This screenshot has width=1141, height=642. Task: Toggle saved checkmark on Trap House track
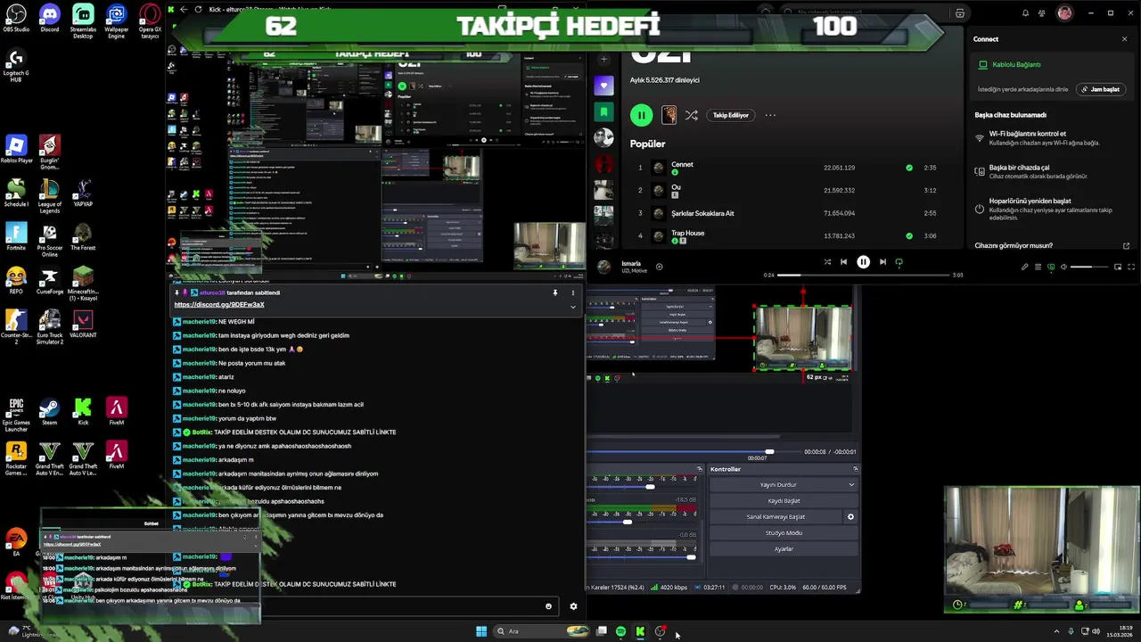coord(909,236)
